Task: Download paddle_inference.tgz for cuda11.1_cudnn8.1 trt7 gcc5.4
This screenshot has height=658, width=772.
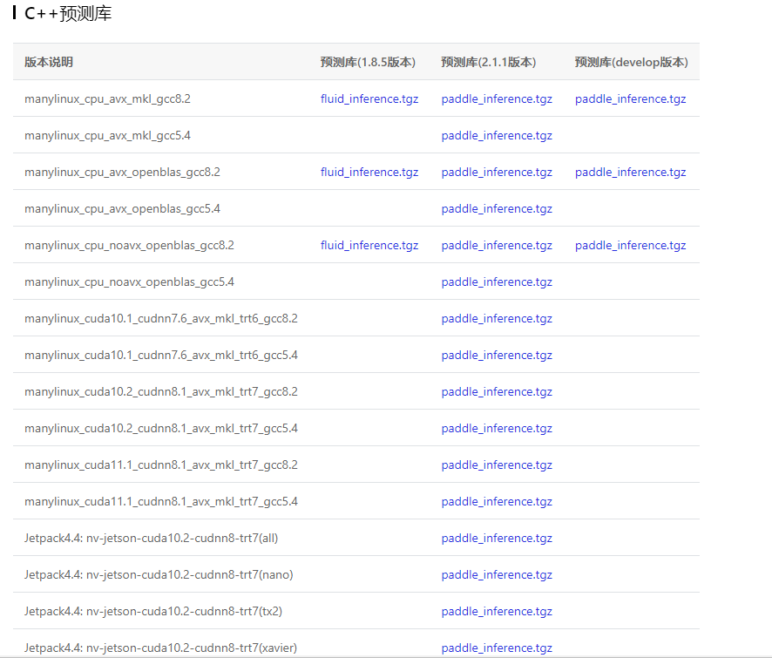Action: [497, 501]
